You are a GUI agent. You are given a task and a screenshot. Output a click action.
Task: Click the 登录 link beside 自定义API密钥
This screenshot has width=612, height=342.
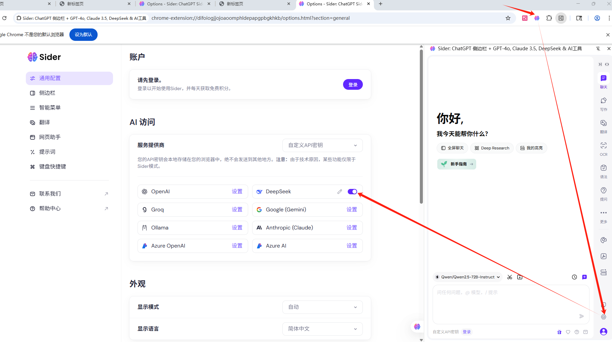click(x=467, y=332)
